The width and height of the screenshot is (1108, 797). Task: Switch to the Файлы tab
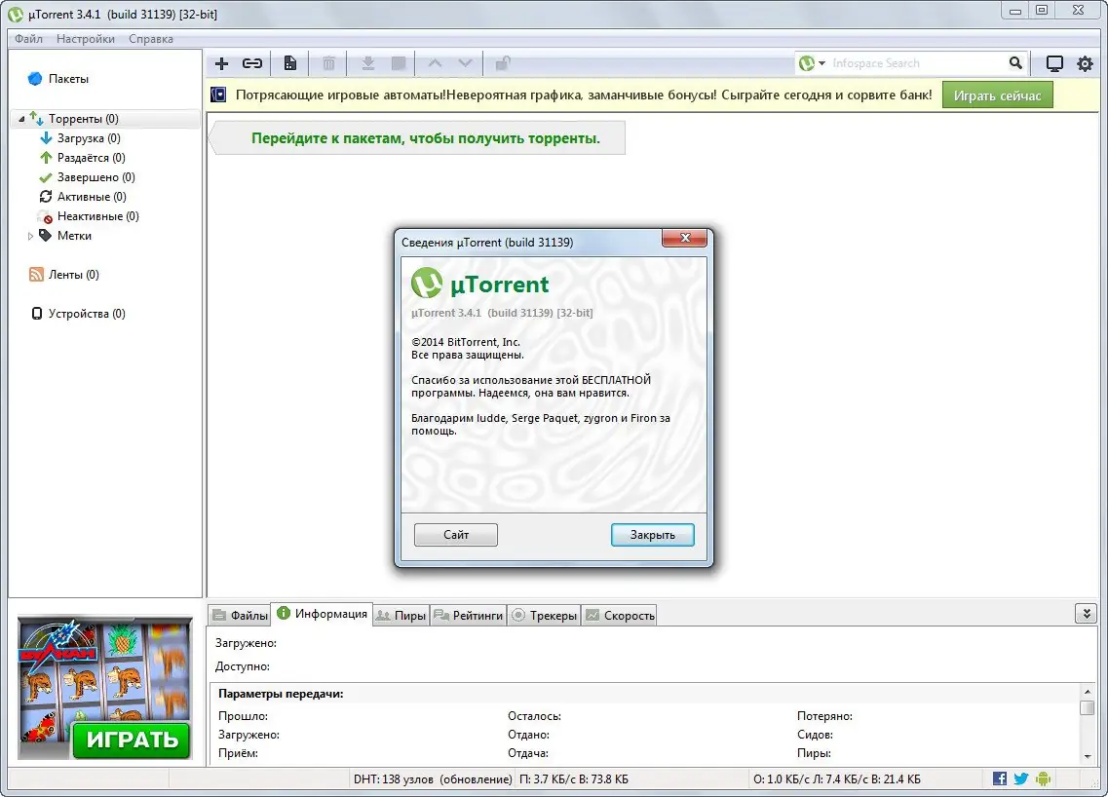tap(241, 616)
